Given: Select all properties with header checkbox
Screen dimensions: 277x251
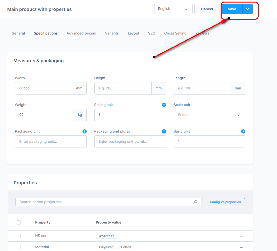Looking at the screenshot, I should pos(19,222).
